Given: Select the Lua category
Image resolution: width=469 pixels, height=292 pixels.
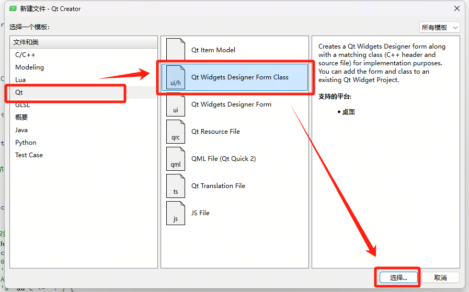Looking at the screenshot, I should click(x=84, y=80).
